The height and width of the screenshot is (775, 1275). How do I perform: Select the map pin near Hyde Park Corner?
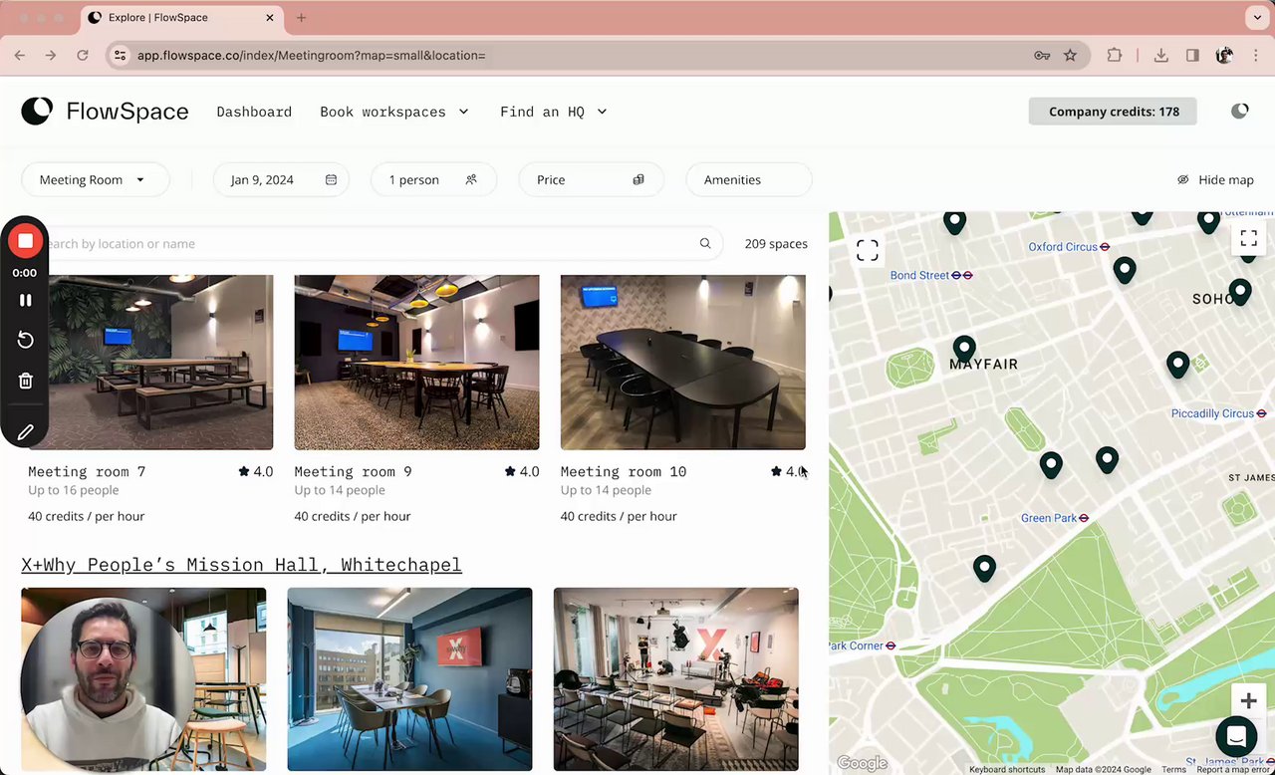point(984,568)
